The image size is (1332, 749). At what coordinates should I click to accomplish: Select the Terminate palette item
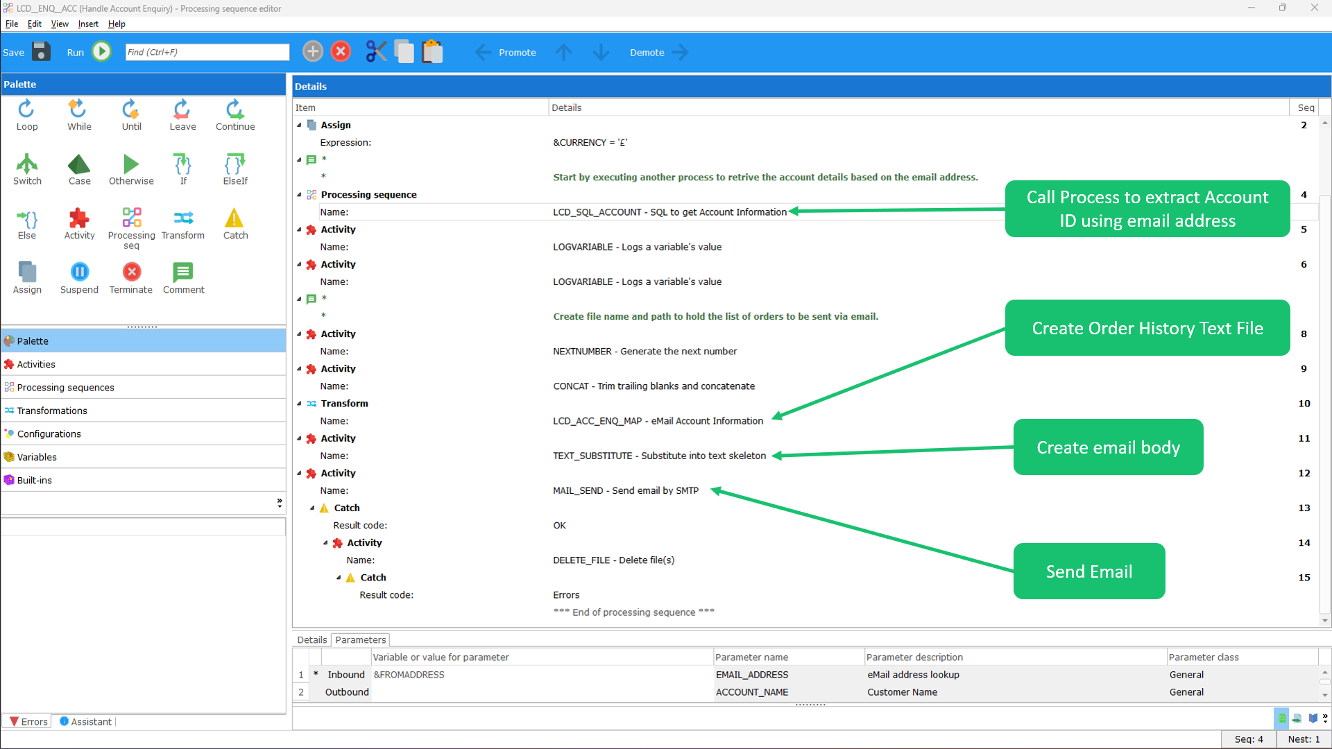tap(131, 278)
